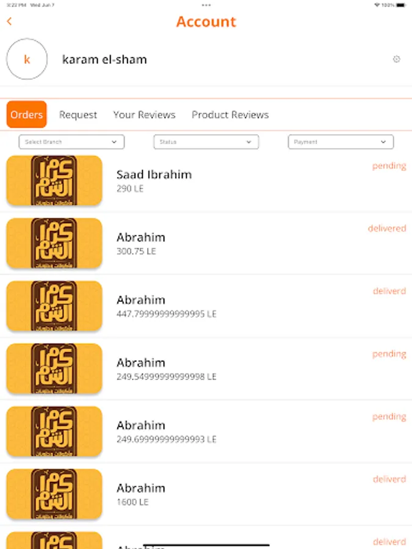
Task: Select the 249.69999999999993 LE amount
Action: tap(167, 439)
